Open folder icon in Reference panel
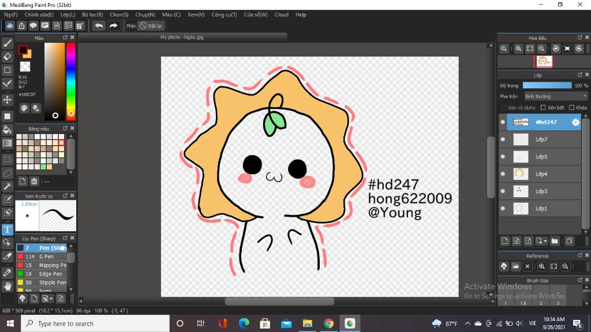The height and width of the screenshot is (332, 591). click(x=515, y=266)
